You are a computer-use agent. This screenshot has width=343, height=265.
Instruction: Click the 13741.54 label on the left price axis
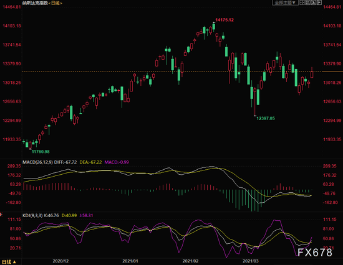pos(12,45)
